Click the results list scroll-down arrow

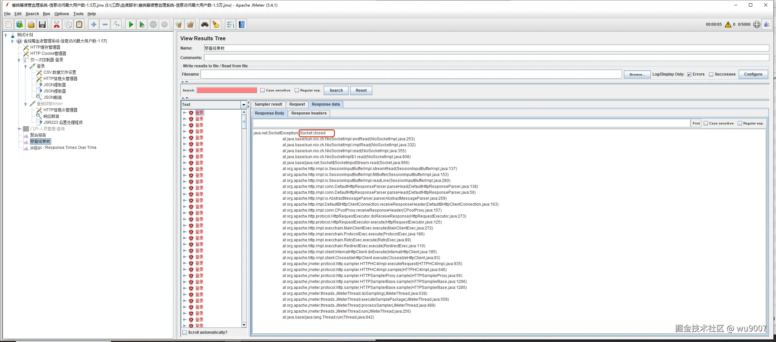[244, 325]
